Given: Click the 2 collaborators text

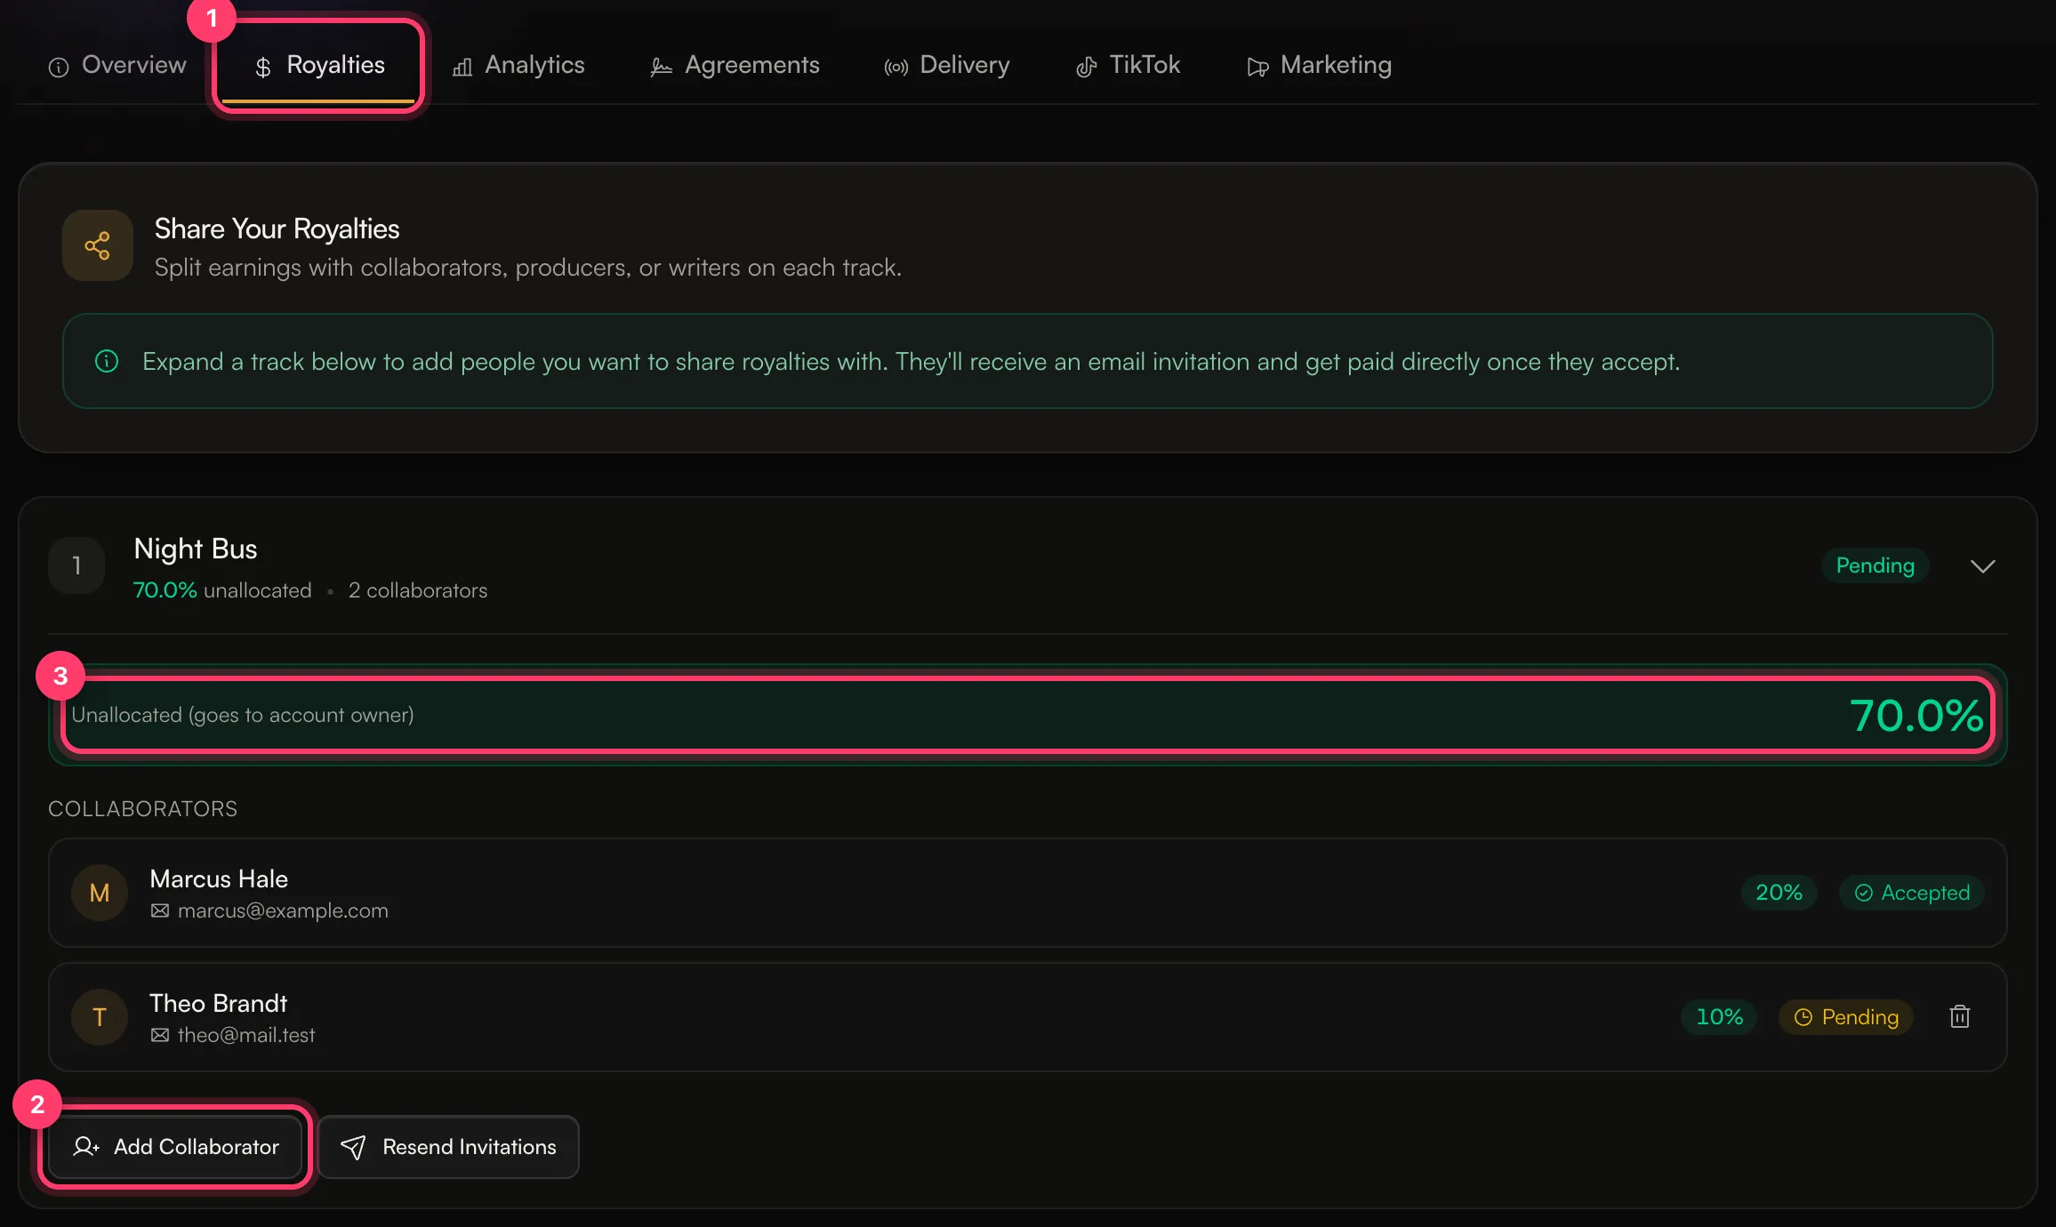Looking at the screenshot, I should click(x=418, y=590).
